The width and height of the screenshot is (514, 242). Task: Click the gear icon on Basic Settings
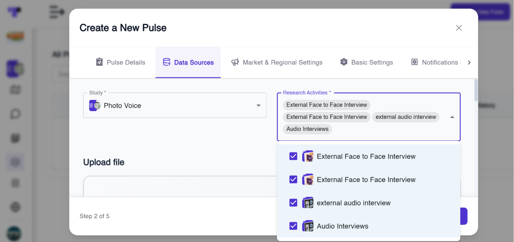[344, 62]
